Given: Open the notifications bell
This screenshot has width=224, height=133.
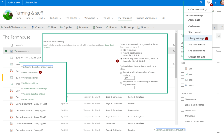Looking at the screenshot, I should pyautogui.click(x=201, y=2).
